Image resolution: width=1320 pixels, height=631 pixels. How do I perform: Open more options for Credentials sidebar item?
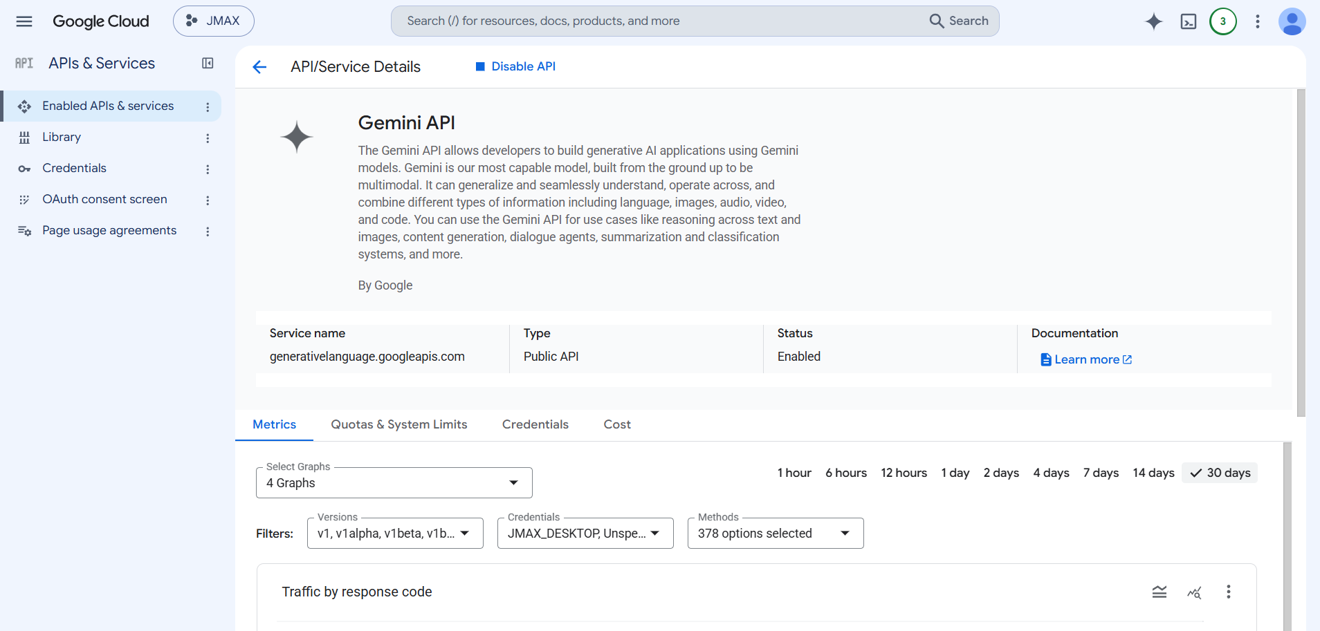coord(208,169)
